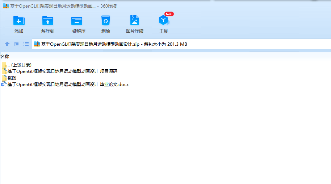This screenshot has width=331, height=184.
Task: Switch to the large-icon view button
Action: point(17,44)
